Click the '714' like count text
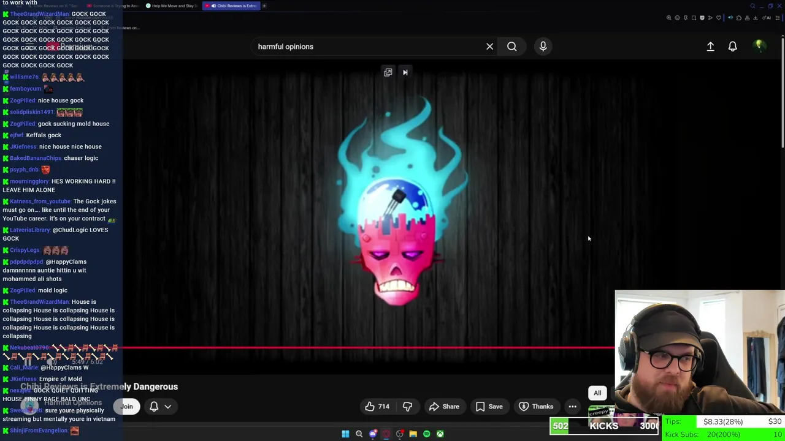785x441 pixels. pyautogui.click(x=383, y=406)
